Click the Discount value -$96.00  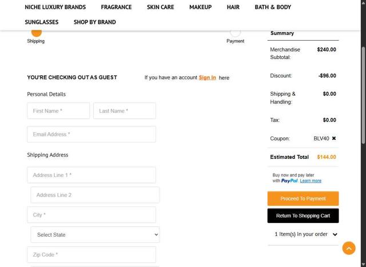coord(327,76)
